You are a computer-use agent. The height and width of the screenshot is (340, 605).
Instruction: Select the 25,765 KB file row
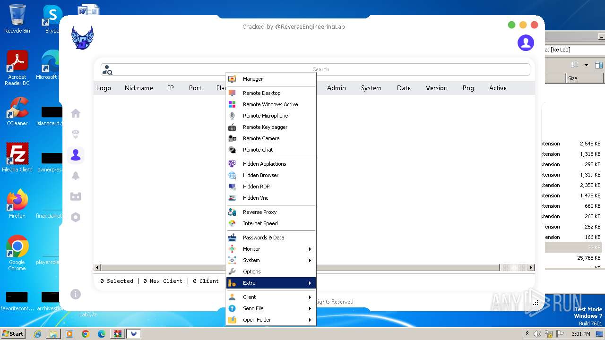click(x=573, y=258)
